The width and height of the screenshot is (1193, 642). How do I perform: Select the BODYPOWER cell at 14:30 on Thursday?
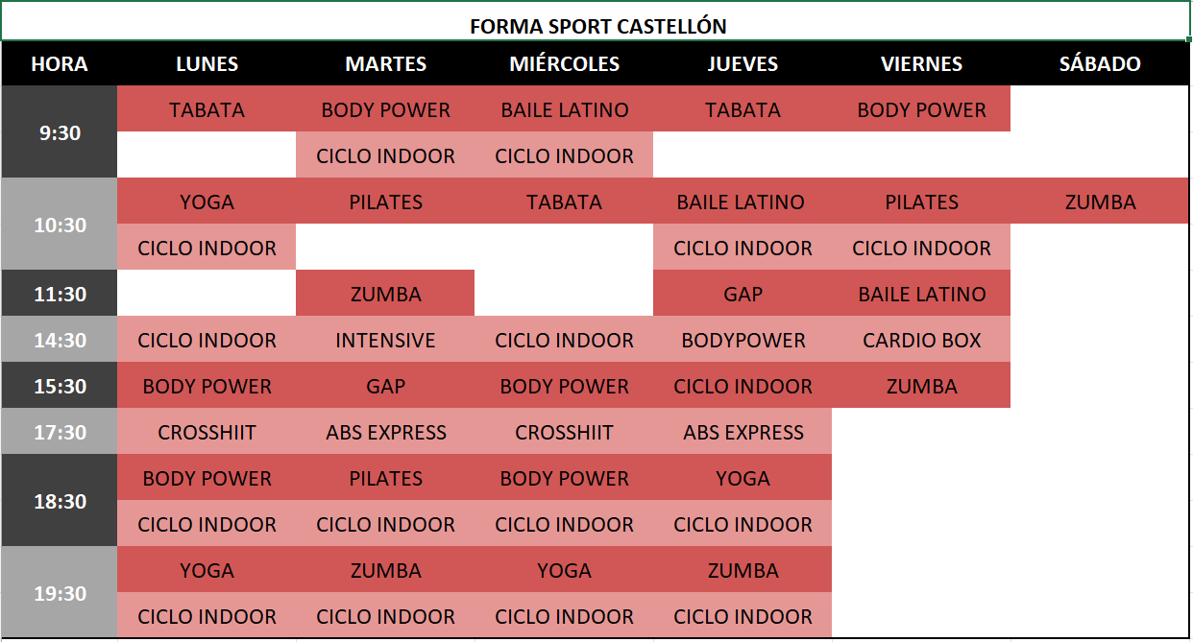click(x=743, y=341)
